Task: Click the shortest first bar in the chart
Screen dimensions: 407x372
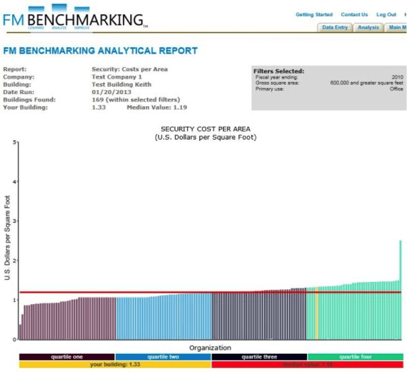Action: (20, 332)
